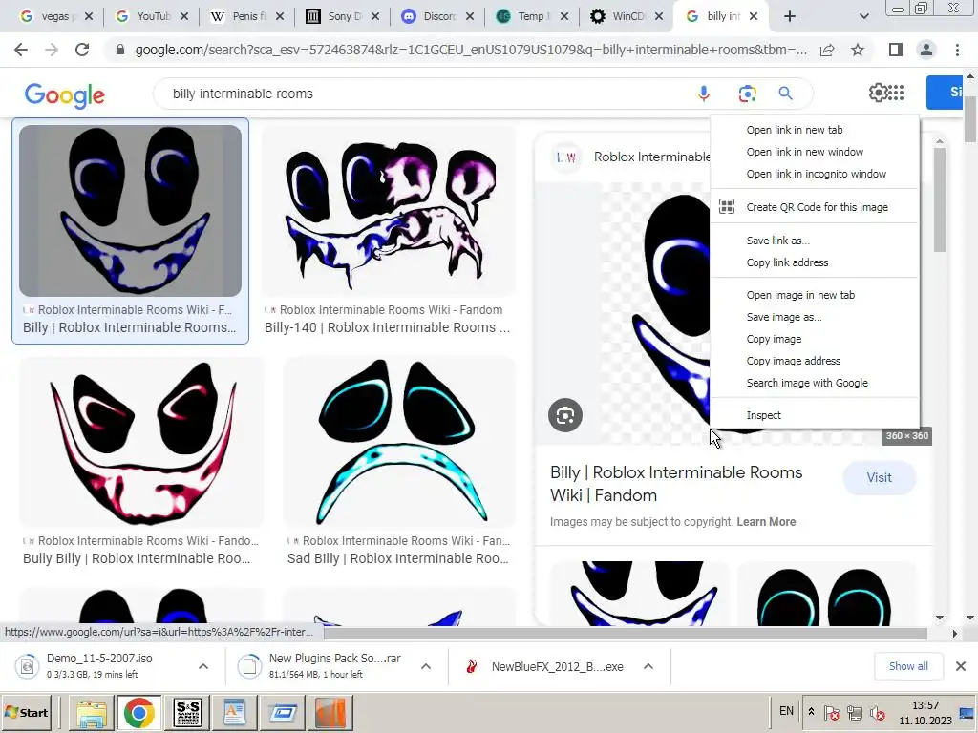Choose Search image with Google

807,382
